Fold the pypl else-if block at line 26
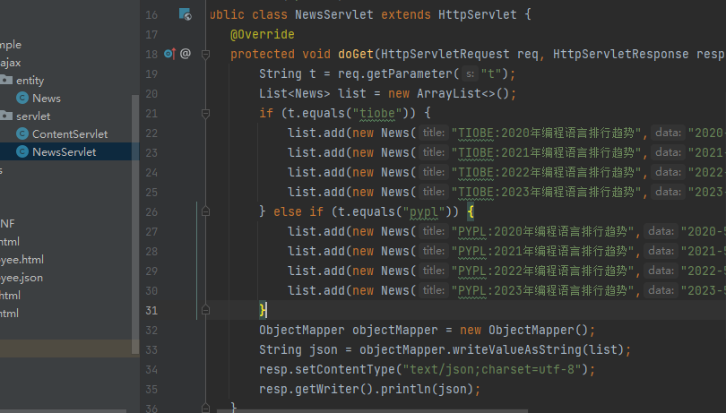 point(205,211)
